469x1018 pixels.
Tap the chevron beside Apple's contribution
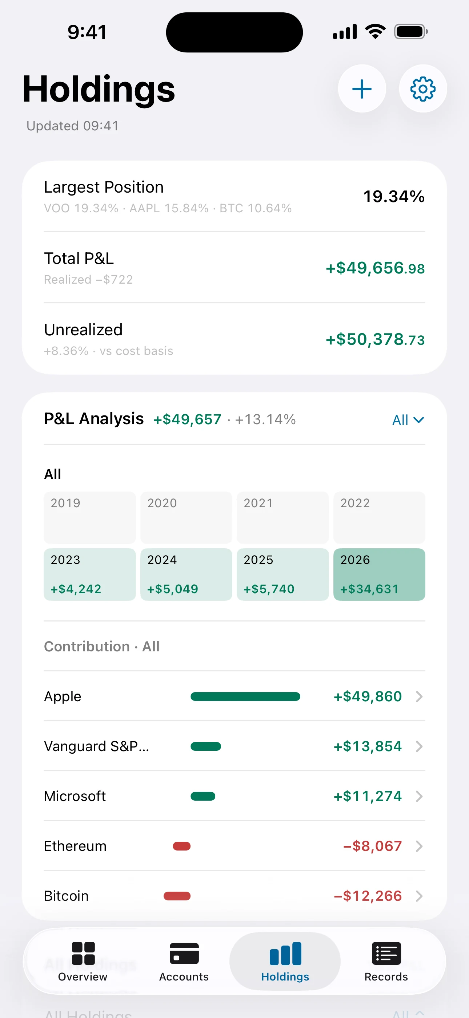click(419, 696)
